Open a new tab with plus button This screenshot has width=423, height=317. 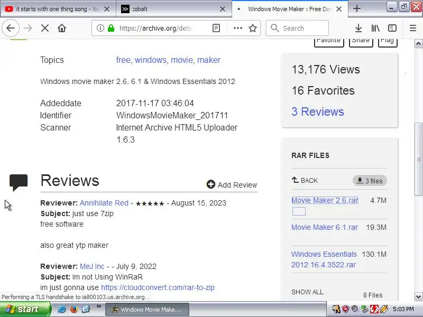click(x=356, y=8)
